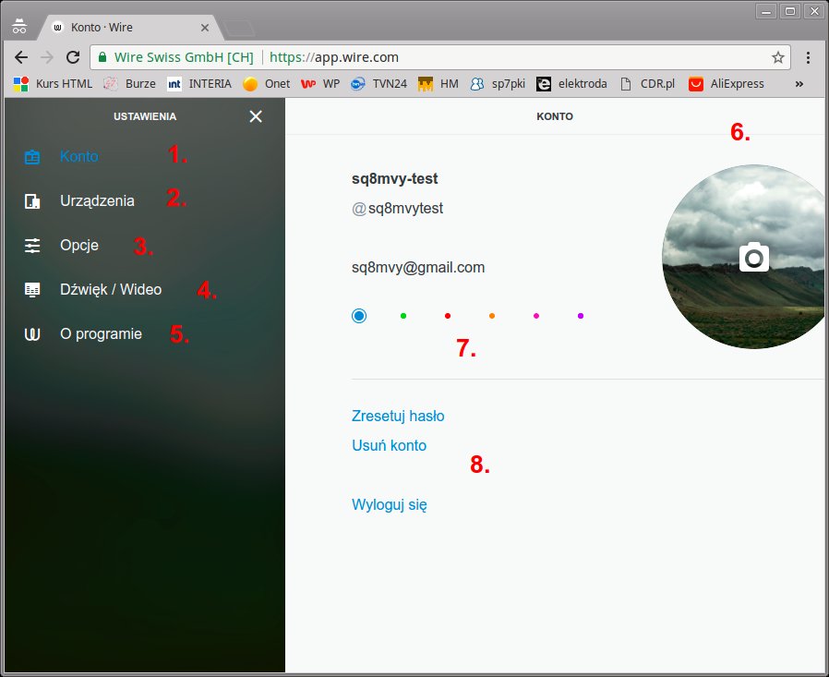The image size is (829, 677).
Task: Expand the hidden bookmarks overflow chevron
Action: pyautogui.click(x=799, y=84)
